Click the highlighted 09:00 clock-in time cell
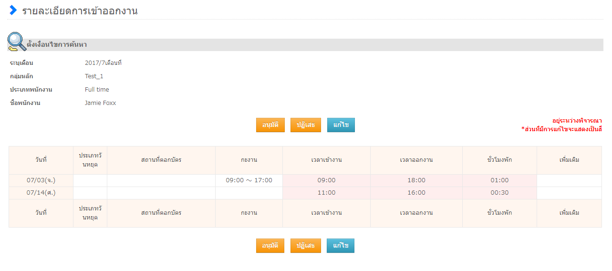The width and height of the screenshot is (612, 271). [326, 180]
